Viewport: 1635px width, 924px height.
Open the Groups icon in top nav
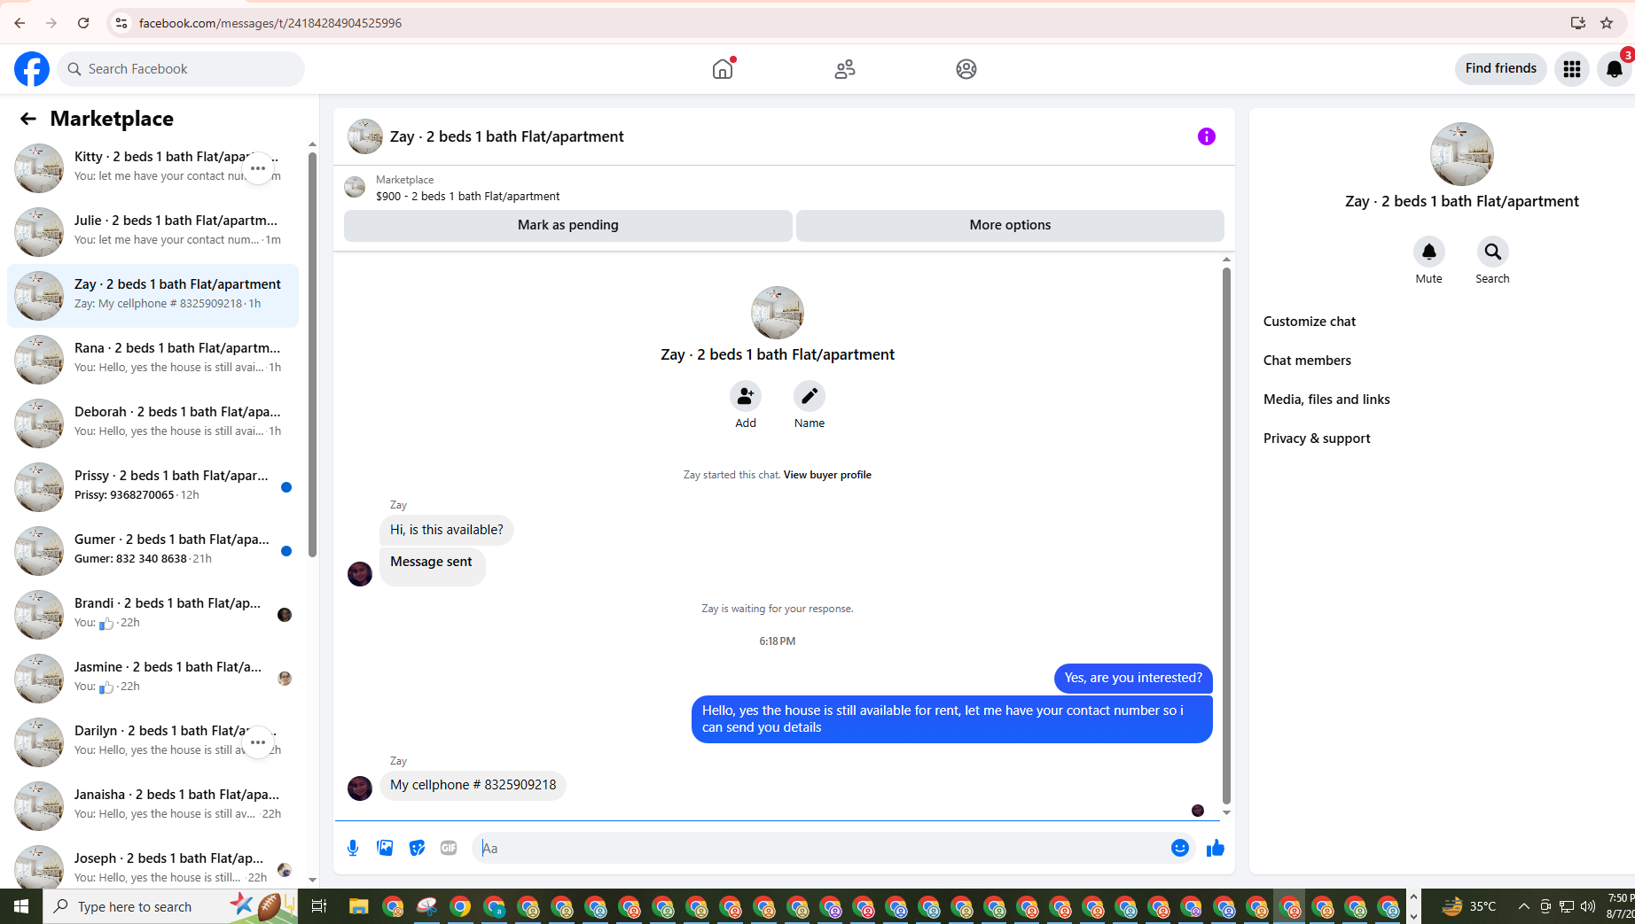[x=966, y=69]
